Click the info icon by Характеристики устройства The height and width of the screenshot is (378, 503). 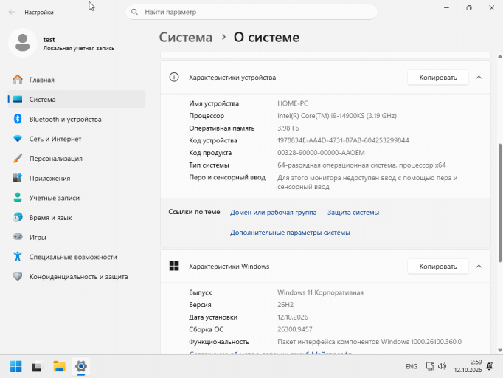pyautogui.click(x=174, y=77)
